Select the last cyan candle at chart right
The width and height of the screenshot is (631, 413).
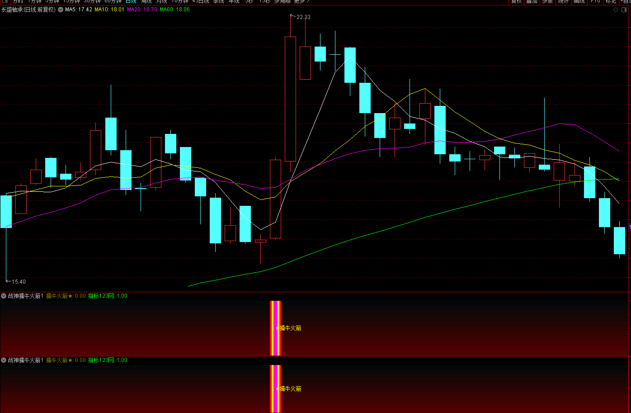(x=619, y=240)
